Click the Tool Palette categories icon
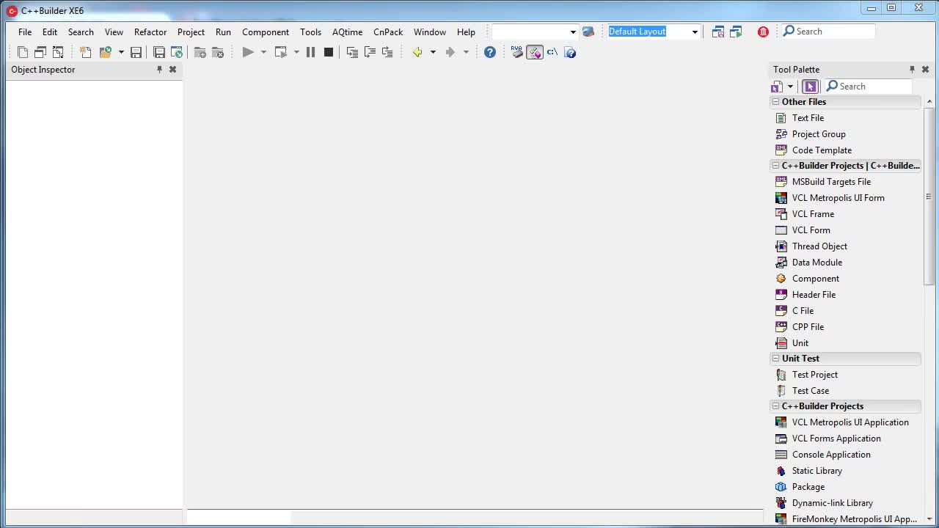939x528 pixels. (x=777, y=87)
